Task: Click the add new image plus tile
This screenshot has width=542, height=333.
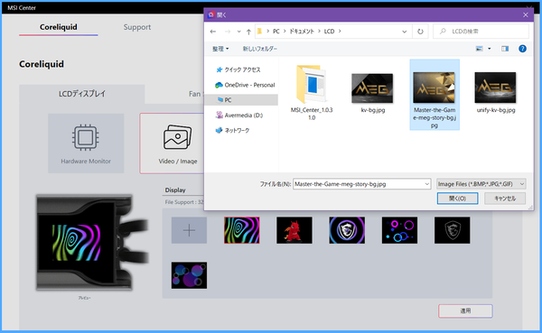Action: (x=189, y=230)
